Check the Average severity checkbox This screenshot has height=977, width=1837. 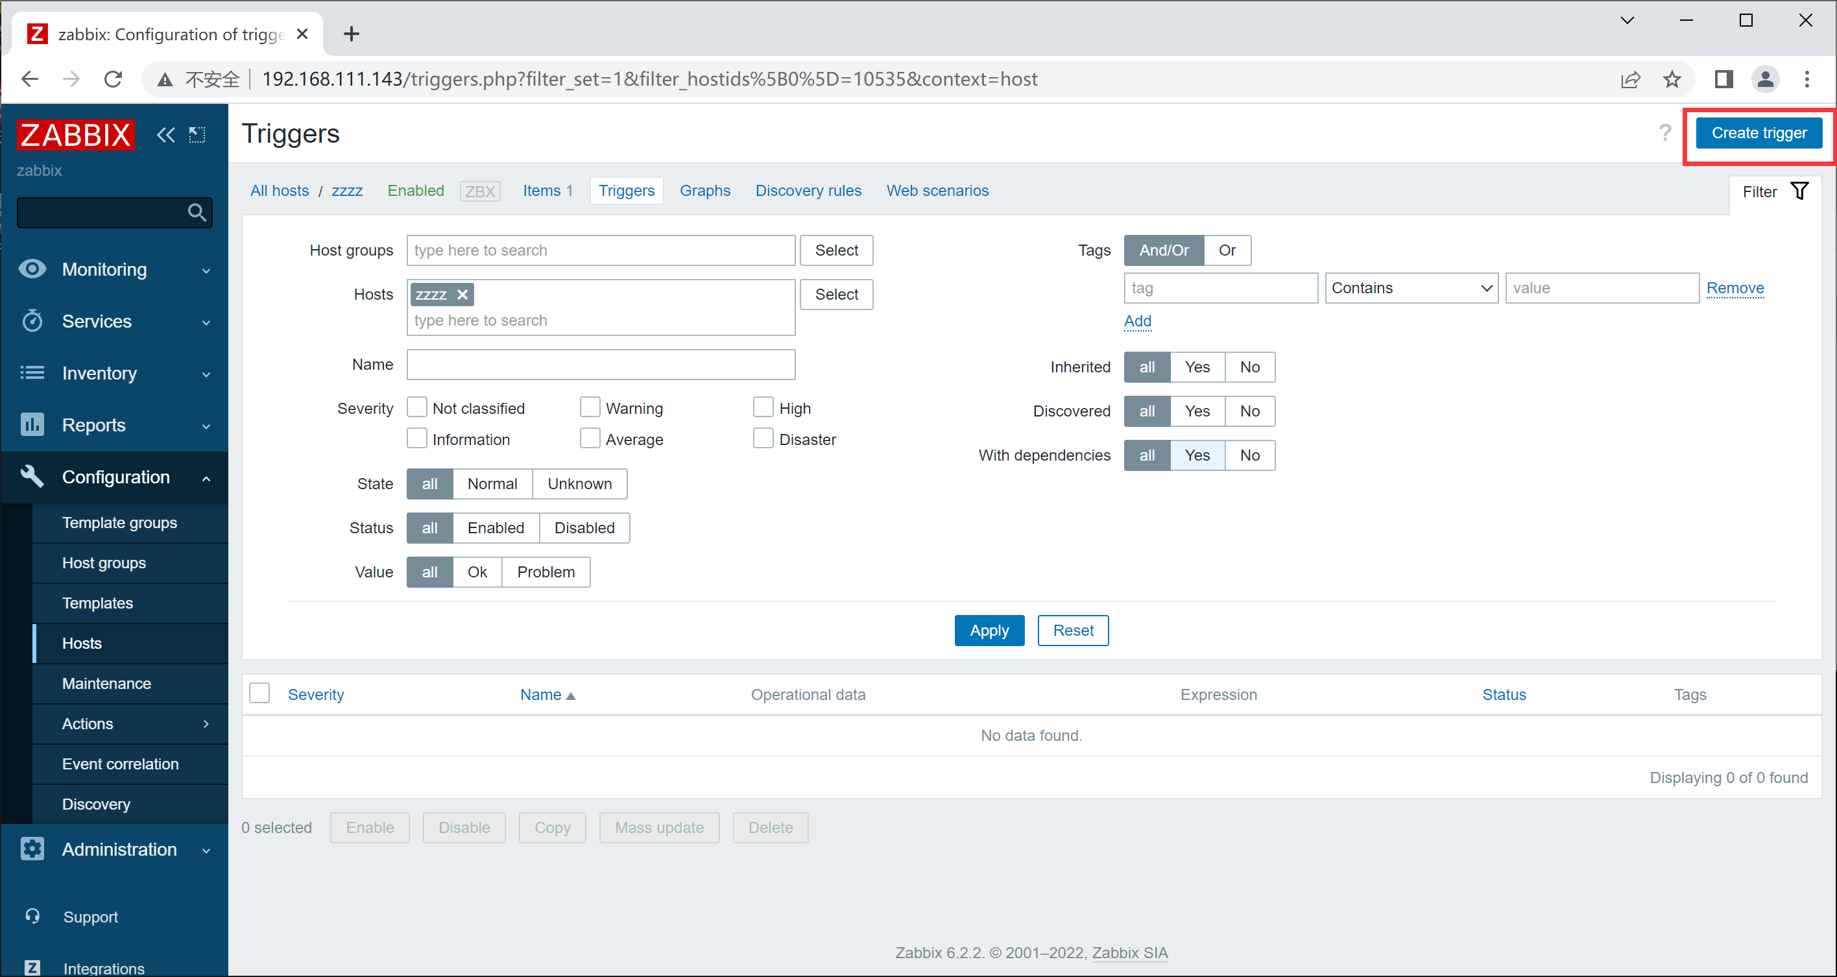pyautogui.click(x=590, y=439)
